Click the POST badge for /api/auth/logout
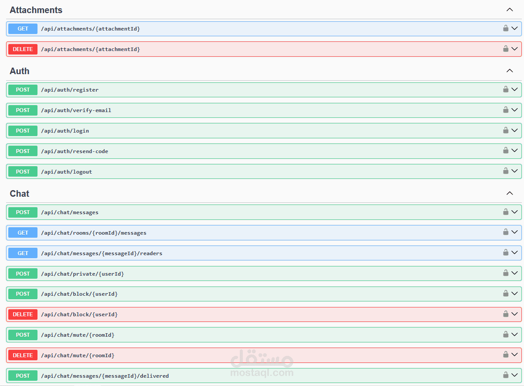The image size is (524, 386). click(x=23, y=172)
